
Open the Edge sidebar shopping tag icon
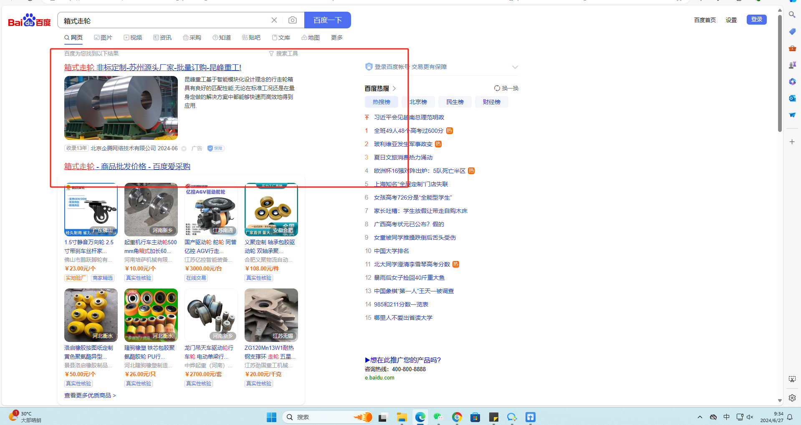click(792, 31)
